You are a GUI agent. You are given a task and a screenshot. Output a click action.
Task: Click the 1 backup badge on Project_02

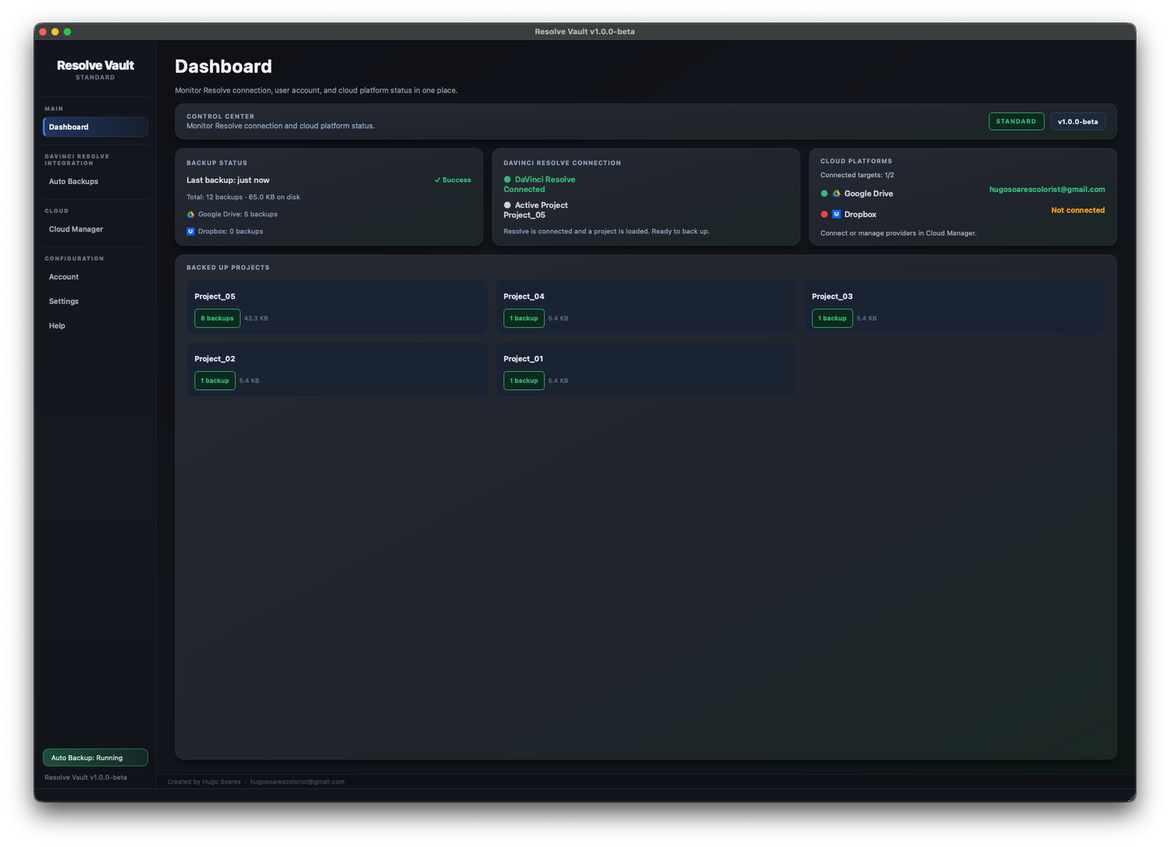tap(215, 381)
